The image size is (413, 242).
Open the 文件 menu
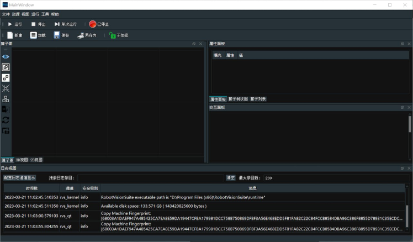[x=6, y=14]
